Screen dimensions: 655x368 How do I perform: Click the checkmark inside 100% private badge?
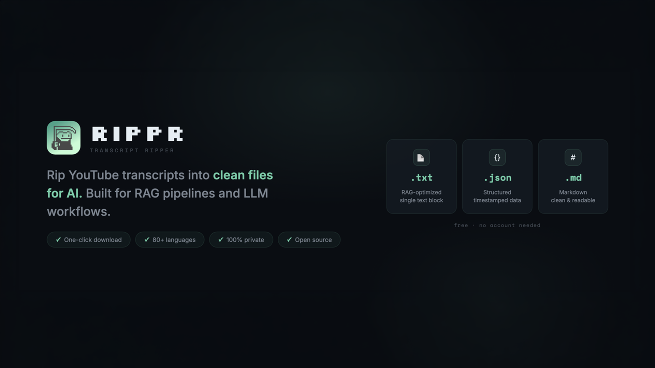[x=220, y=240]
